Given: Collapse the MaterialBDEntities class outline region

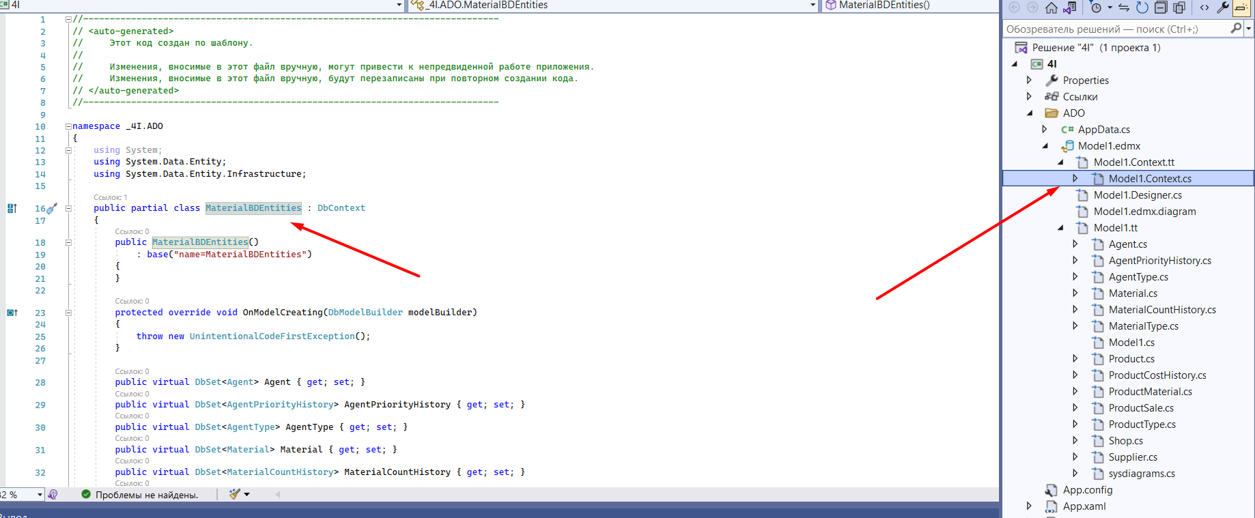Looking at the screenshot, I should click(x=68, y=208).
